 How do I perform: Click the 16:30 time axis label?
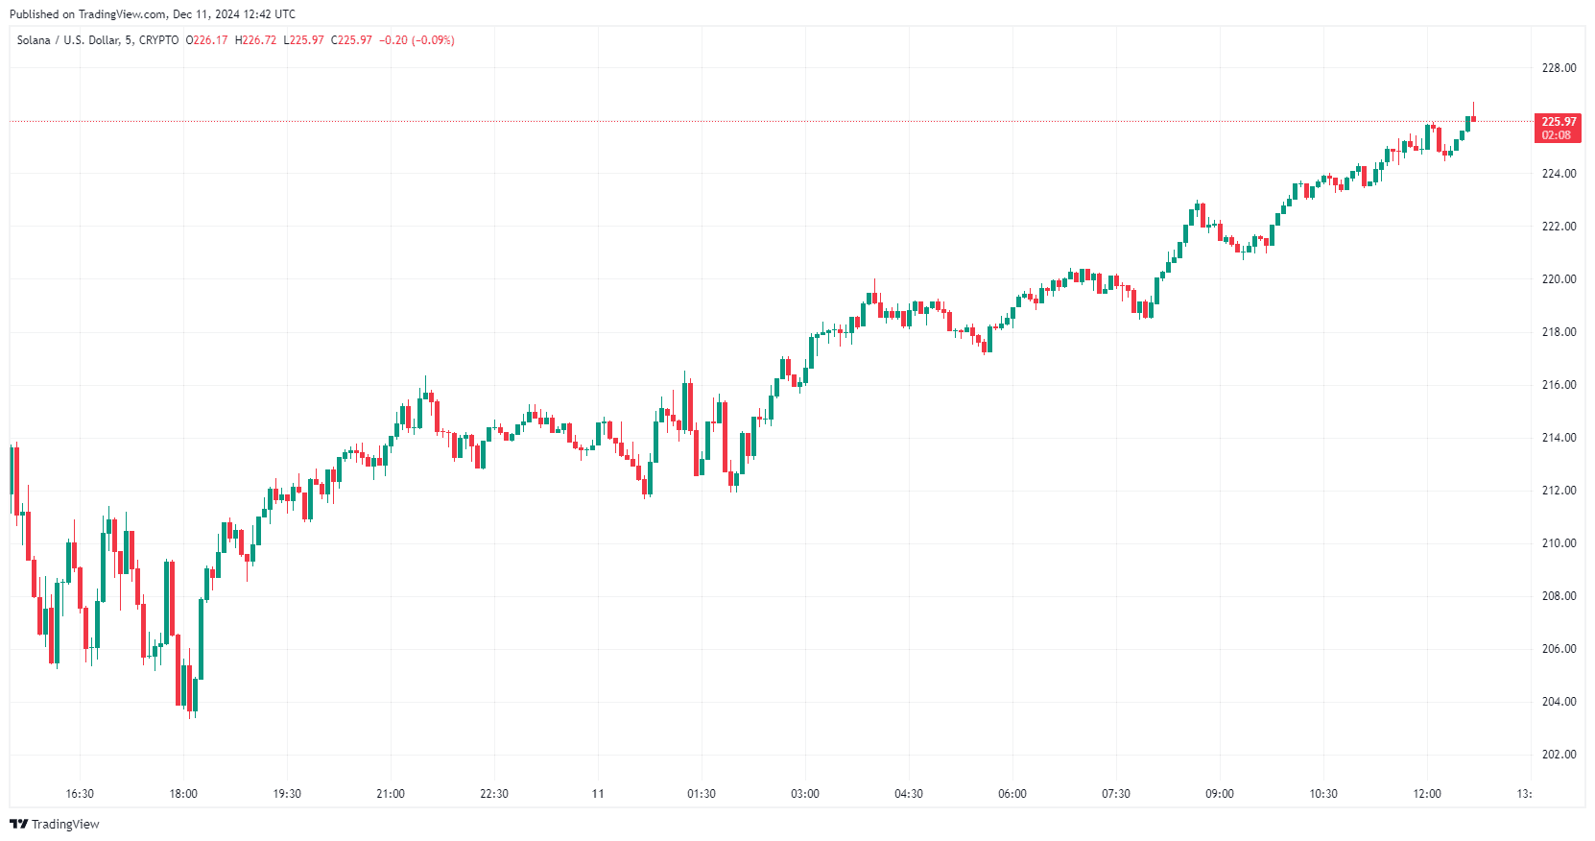(x=80, y=794)
